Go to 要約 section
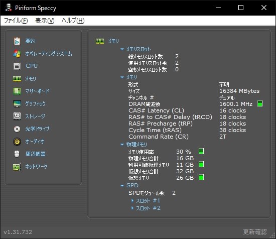 (x=30, y=41)
